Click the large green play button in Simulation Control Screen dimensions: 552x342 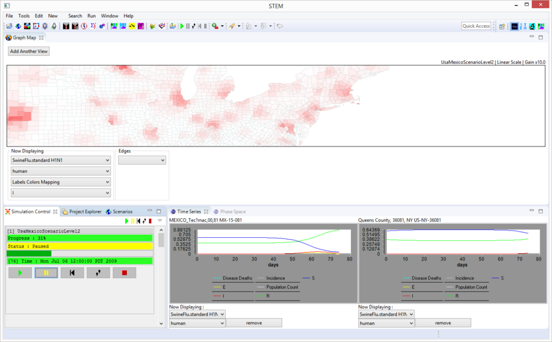click(20, 273)
